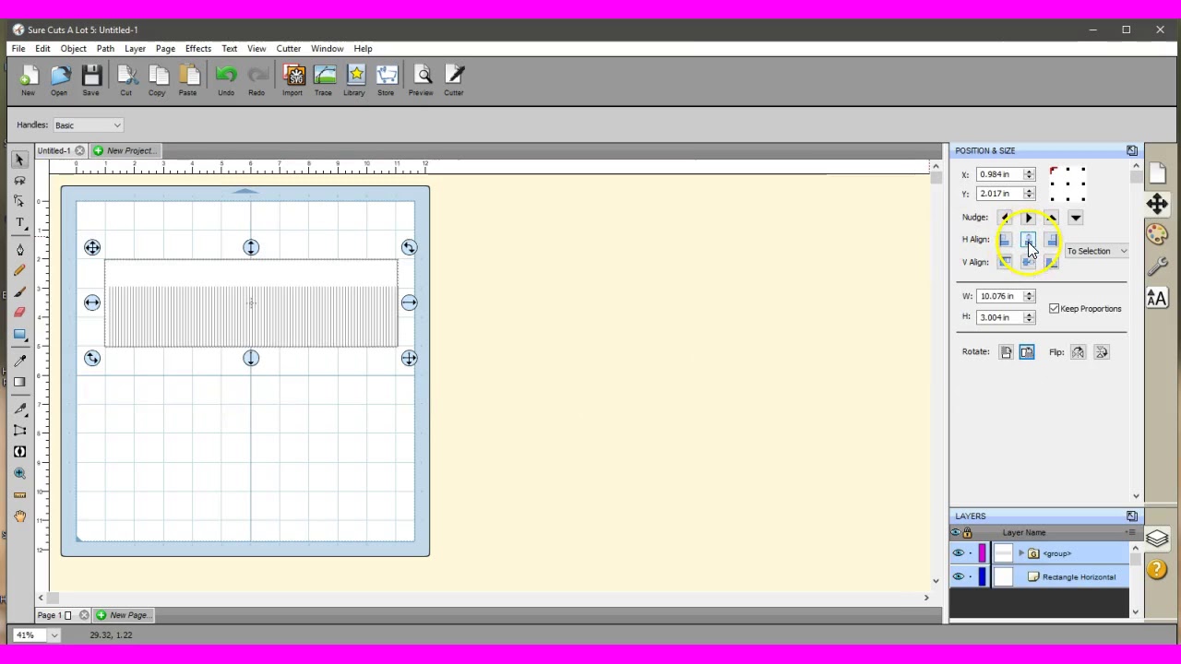Open the Effects menu
This screenshot has height=664, width=1181.
198,49
